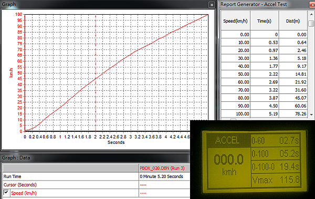
Task: Select the 14.81 distance cell
Action: point(293,74)
